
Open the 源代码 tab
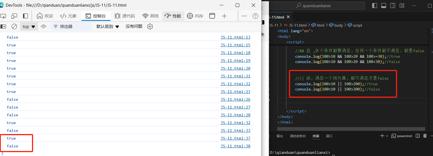pos(125,16)
